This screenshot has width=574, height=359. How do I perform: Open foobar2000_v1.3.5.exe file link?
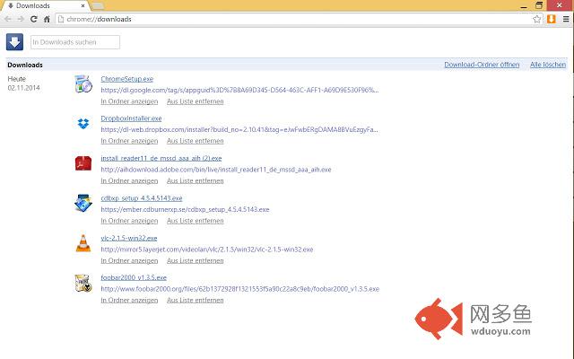(134, 277)
